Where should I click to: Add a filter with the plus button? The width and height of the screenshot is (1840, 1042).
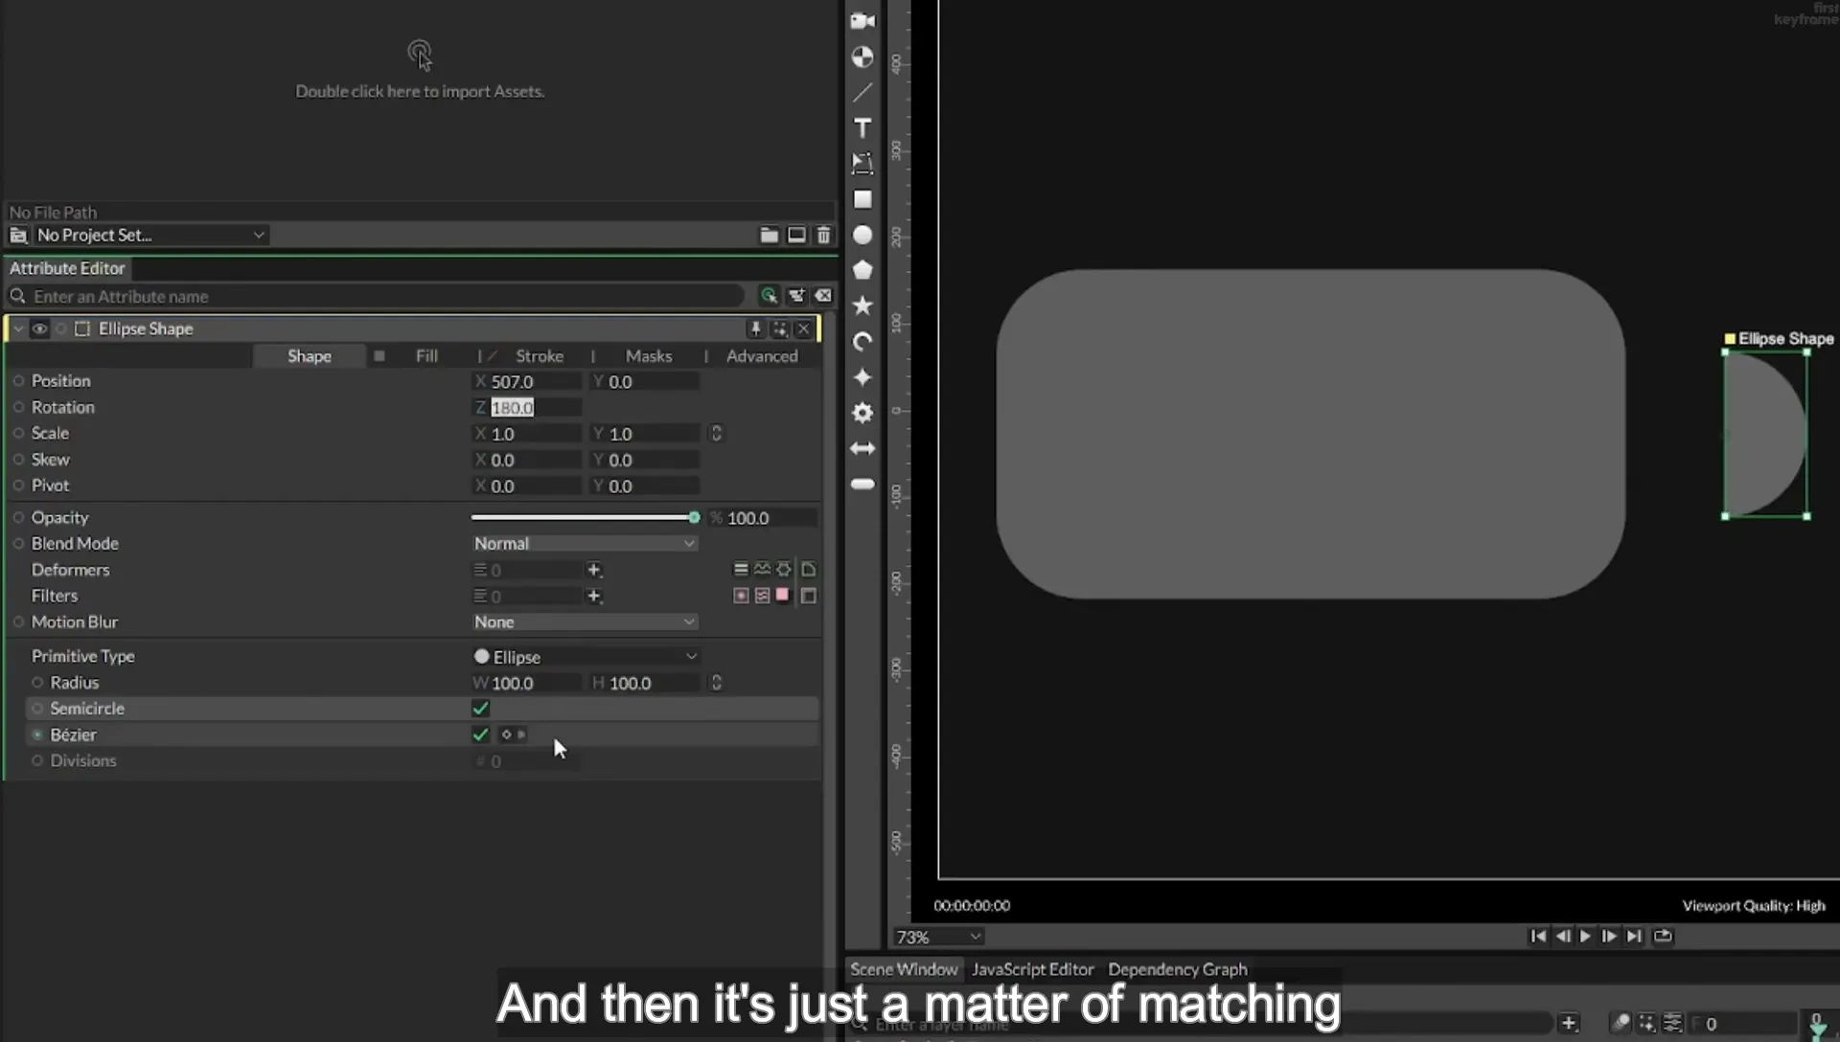click(x=594, y=596)
